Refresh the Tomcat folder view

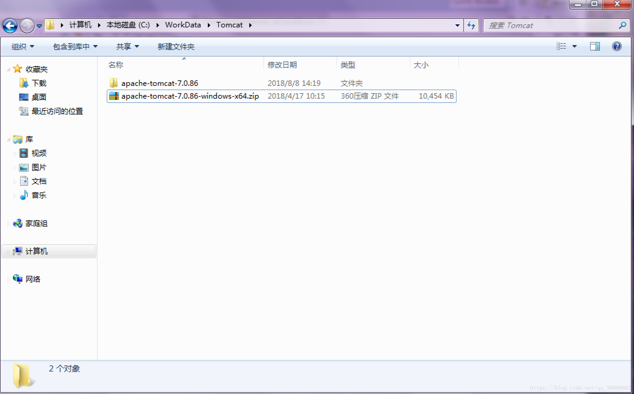(471, 25)
